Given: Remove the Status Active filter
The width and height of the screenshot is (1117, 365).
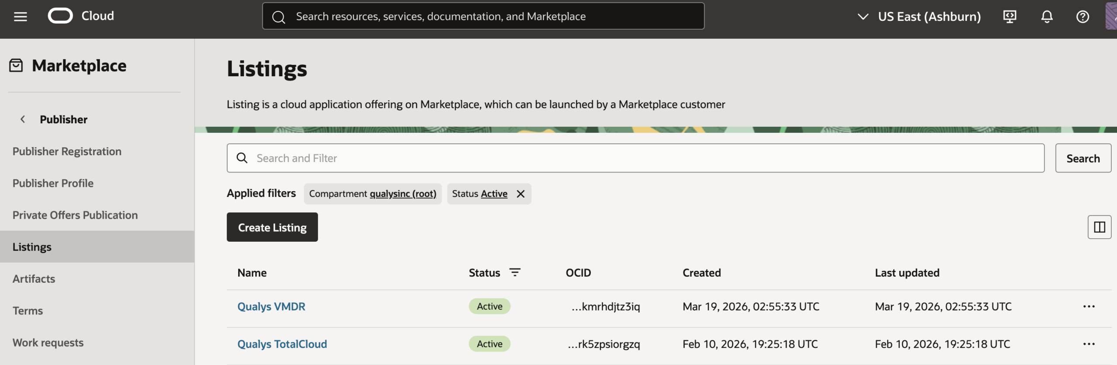Looking at the screenshot, I should click(x=521, y=194).
